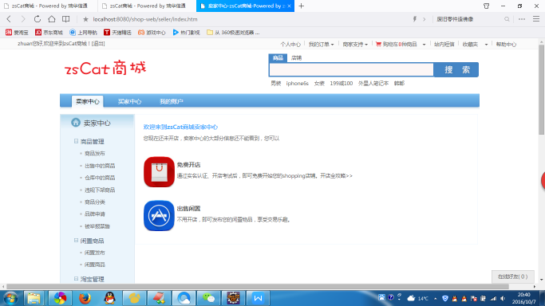Select the 店铺 search type tab
Screen dimensions: 545x306
point(296,58)
